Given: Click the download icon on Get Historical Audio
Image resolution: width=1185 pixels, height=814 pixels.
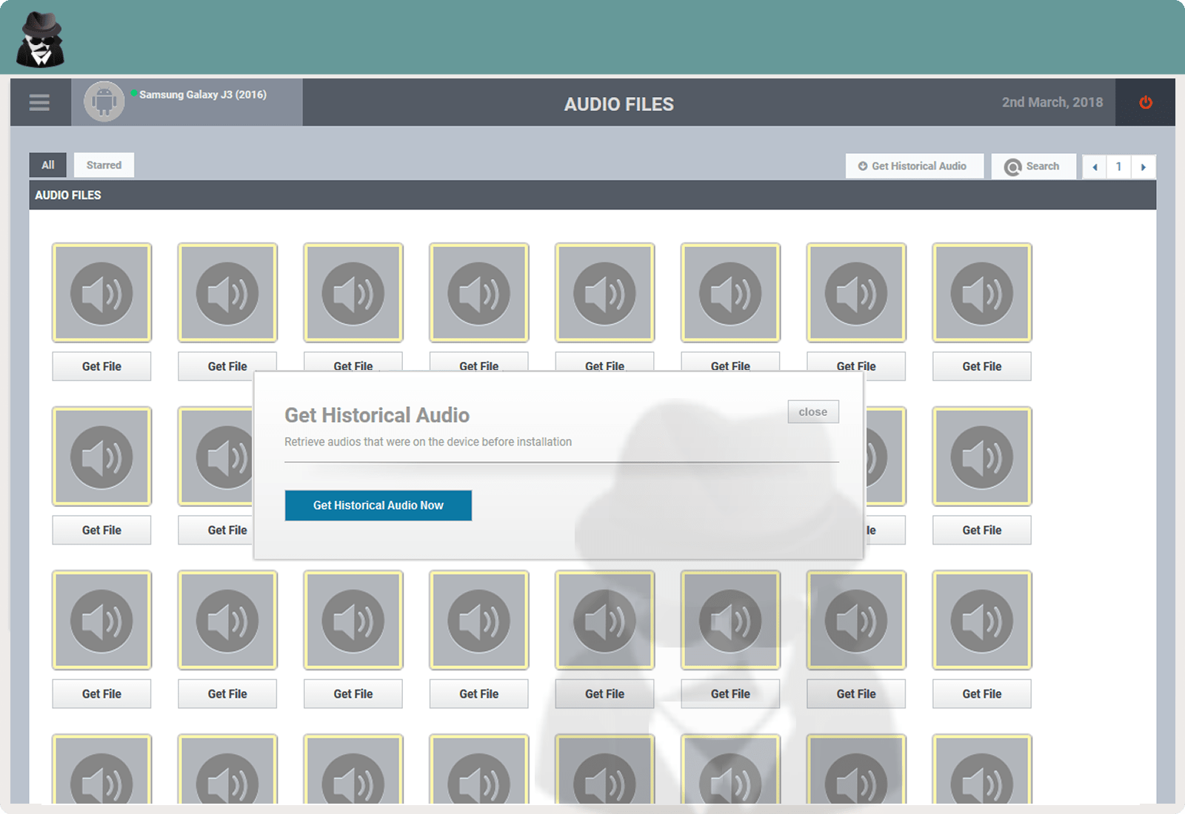Looking at the screenshot, I should [861, 166].
